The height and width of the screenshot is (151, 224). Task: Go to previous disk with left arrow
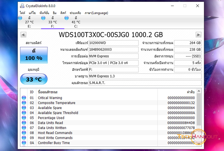coord(23,35)
